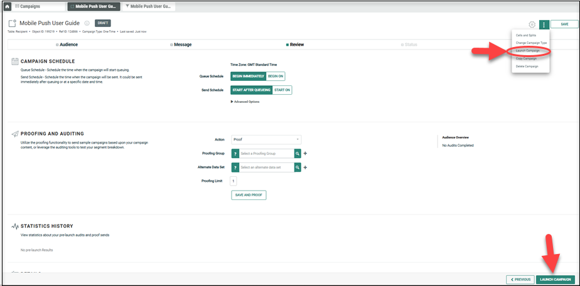The height and width of the screenshot is (286, 580).
Task: Click the Alternate Data Set search icon
Action: pos(298,167)
